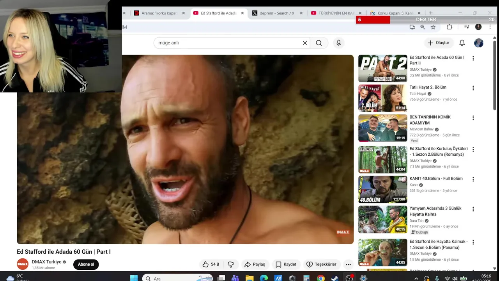Open the Chrome extensions puzzle icon

click(449, 27)
